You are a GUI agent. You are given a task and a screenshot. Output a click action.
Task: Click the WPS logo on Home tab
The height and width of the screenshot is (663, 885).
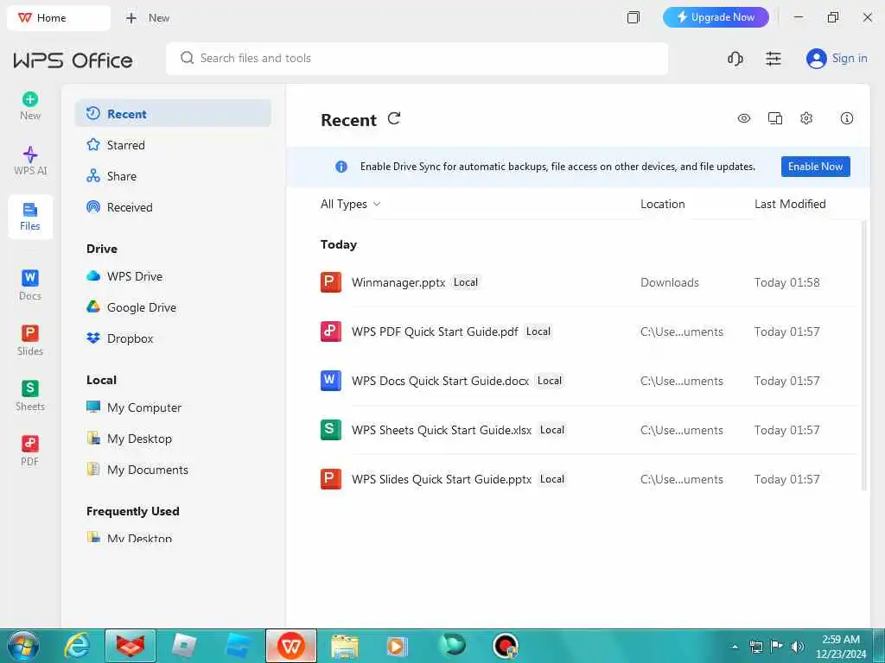pos(25,18)
